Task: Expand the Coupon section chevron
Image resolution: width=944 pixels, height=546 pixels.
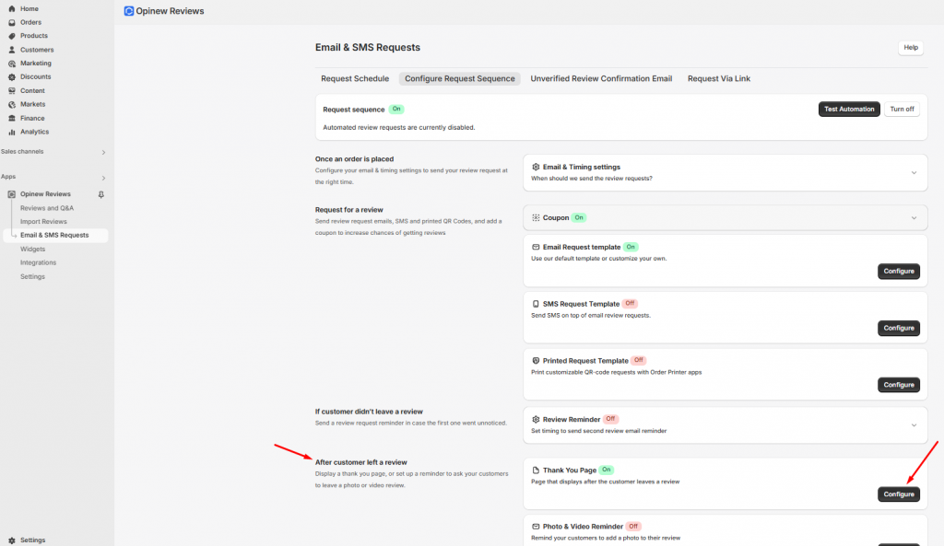Action: pos(914,217)
